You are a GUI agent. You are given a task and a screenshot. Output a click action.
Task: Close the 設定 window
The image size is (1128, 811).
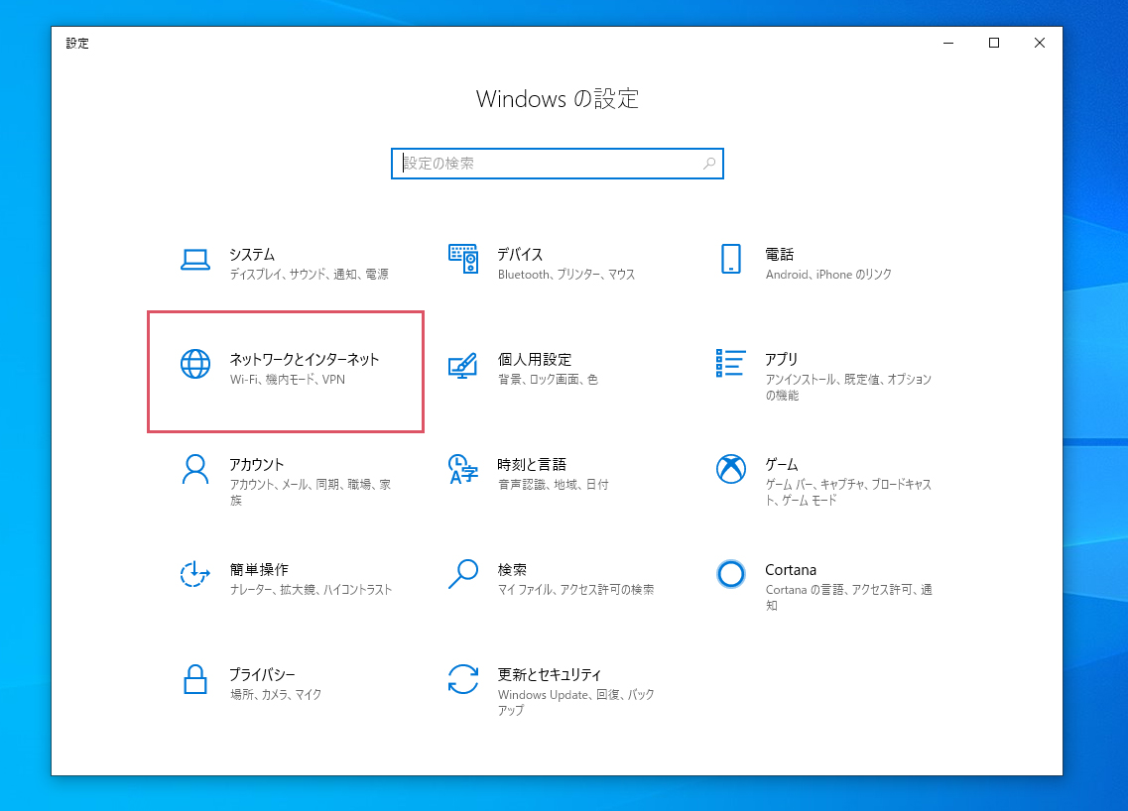(x=1040, y=44)
